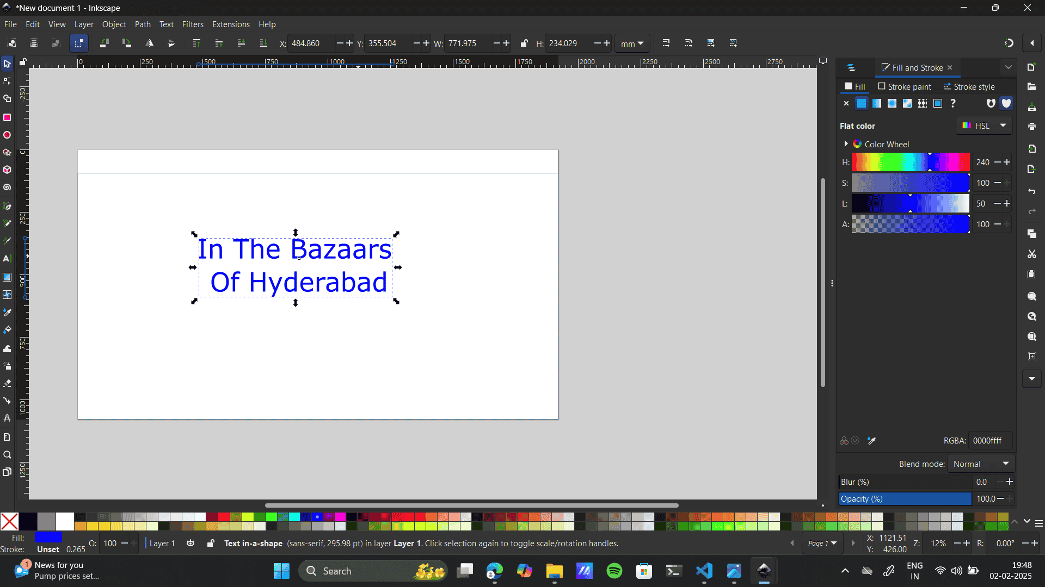
Task: Choose radial gradient fill type
Action: (892, 103)
